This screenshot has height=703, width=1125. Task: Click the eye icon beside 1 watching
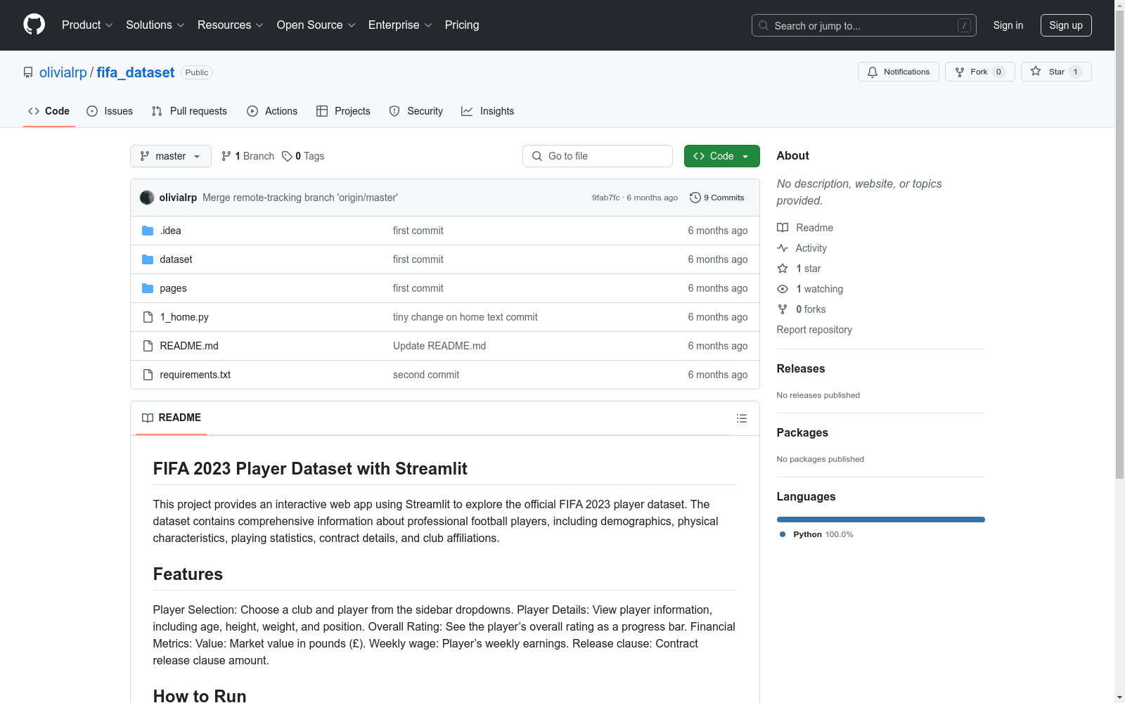coord(783,289)
